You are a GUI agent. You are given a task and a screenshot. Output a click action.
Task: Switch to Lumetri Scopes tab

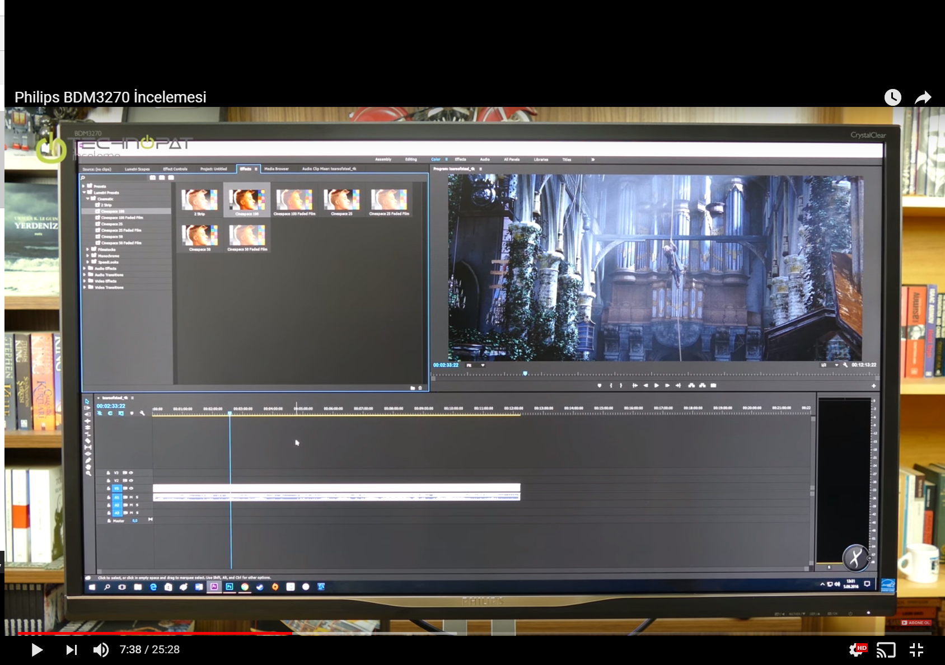pyautogui.click(x=137, y=169)
